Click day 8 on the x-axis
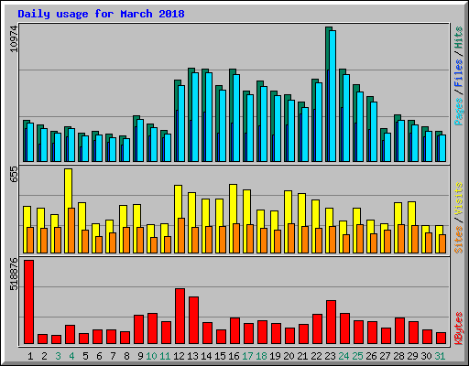Screen dimensions: 469x366 [x=126, y=356]
